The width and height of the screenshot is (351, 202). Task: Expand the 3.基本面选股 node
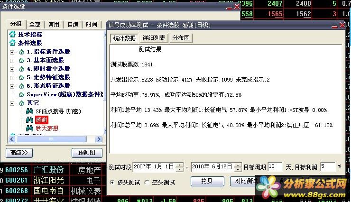(x=12, y=61)
